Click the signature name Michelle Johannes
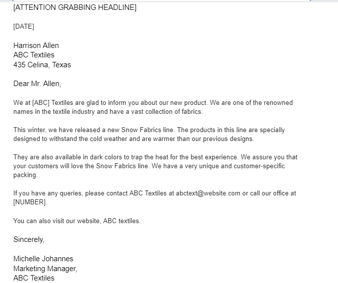Screen dimensions: 338x283 (43, 259)
